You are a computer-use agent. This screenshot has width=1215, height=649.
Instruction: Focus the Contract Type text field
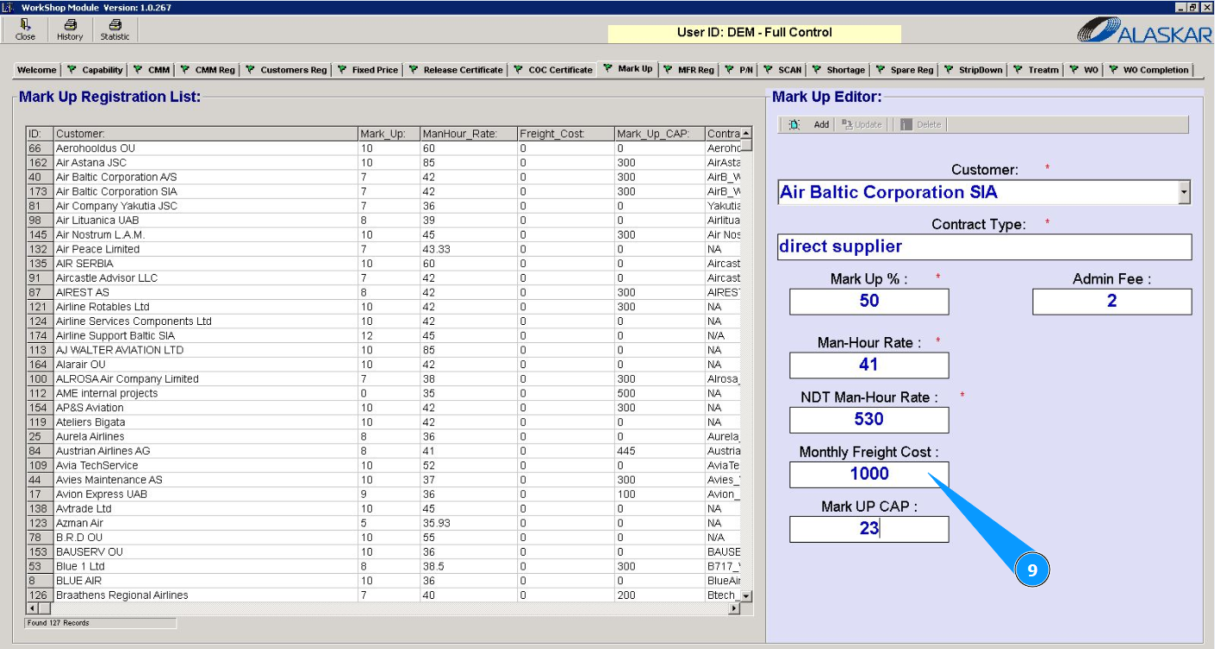click(x=984, y=247)
